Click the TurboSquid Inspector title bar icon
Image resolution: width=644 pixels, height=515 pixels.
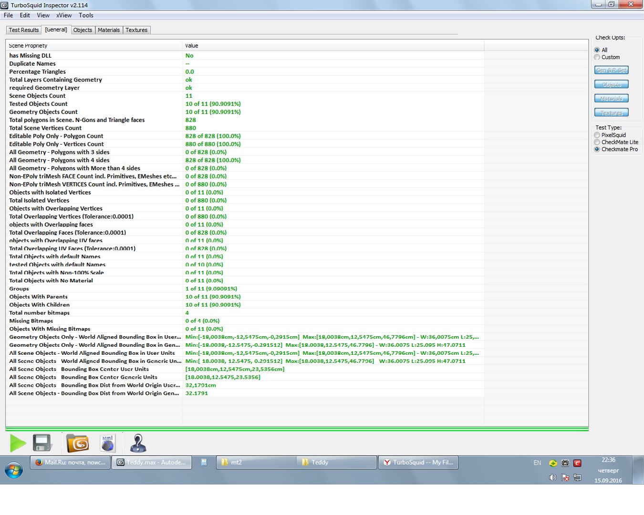[x=4, y=5]
